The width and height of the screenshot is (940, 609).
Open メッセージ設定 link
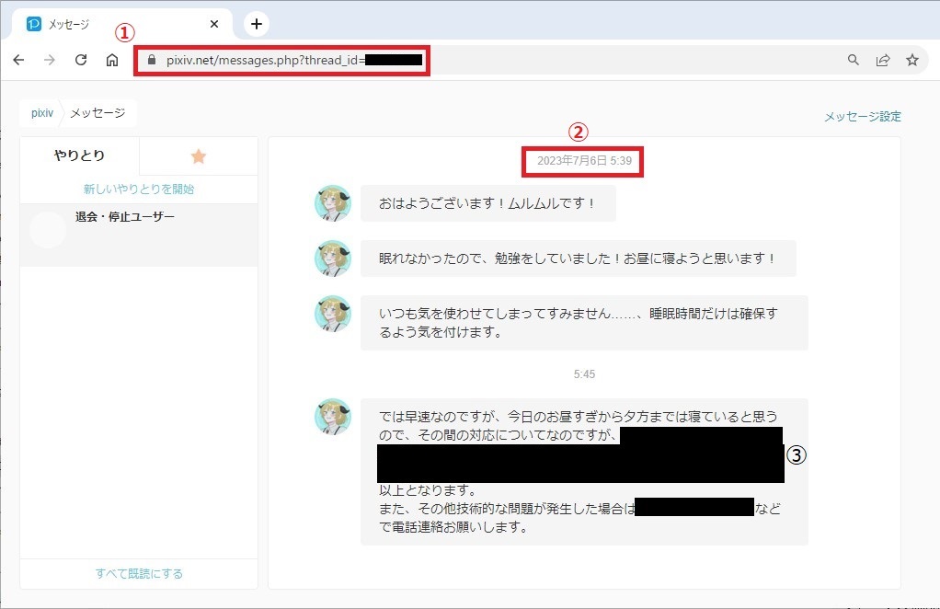click(862, 117)
